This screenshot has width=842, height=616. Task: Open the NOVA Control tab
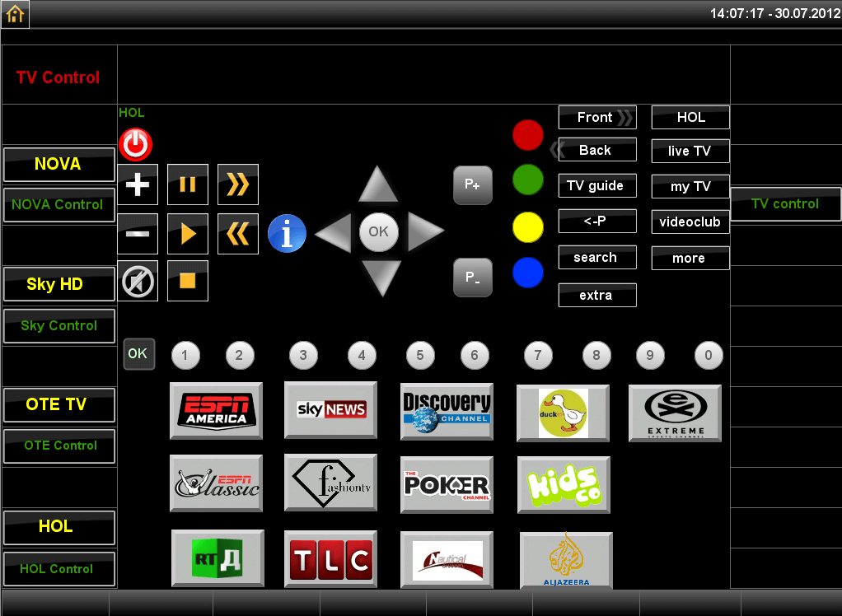(58, 204)
